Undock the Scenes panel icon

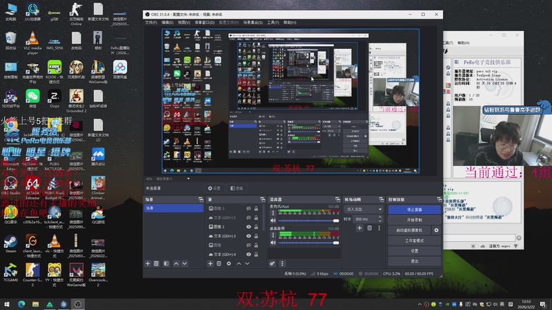201,199
